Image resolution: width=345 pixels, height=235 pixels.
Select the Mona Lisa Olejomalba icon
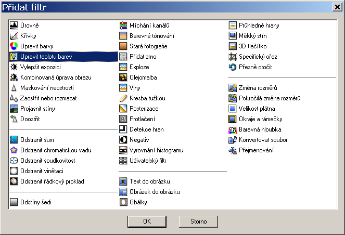(x=123, y=77)
